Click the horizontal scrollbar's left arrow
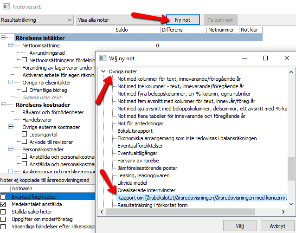 point(102,212)
